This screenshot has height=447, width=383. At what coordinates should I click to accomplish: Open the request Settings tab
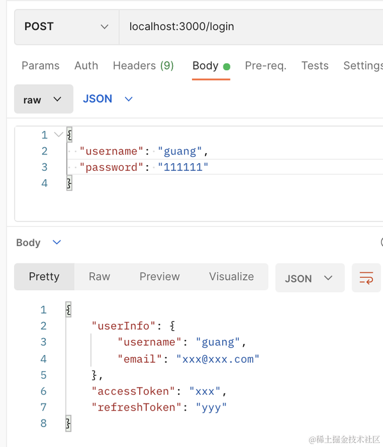[x=363, y=66]
